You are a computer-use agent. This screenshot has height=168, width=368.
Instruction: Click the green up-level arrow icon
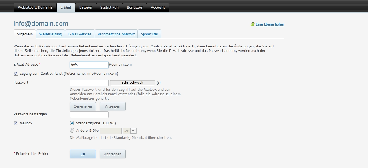click(x=252, y=24)
